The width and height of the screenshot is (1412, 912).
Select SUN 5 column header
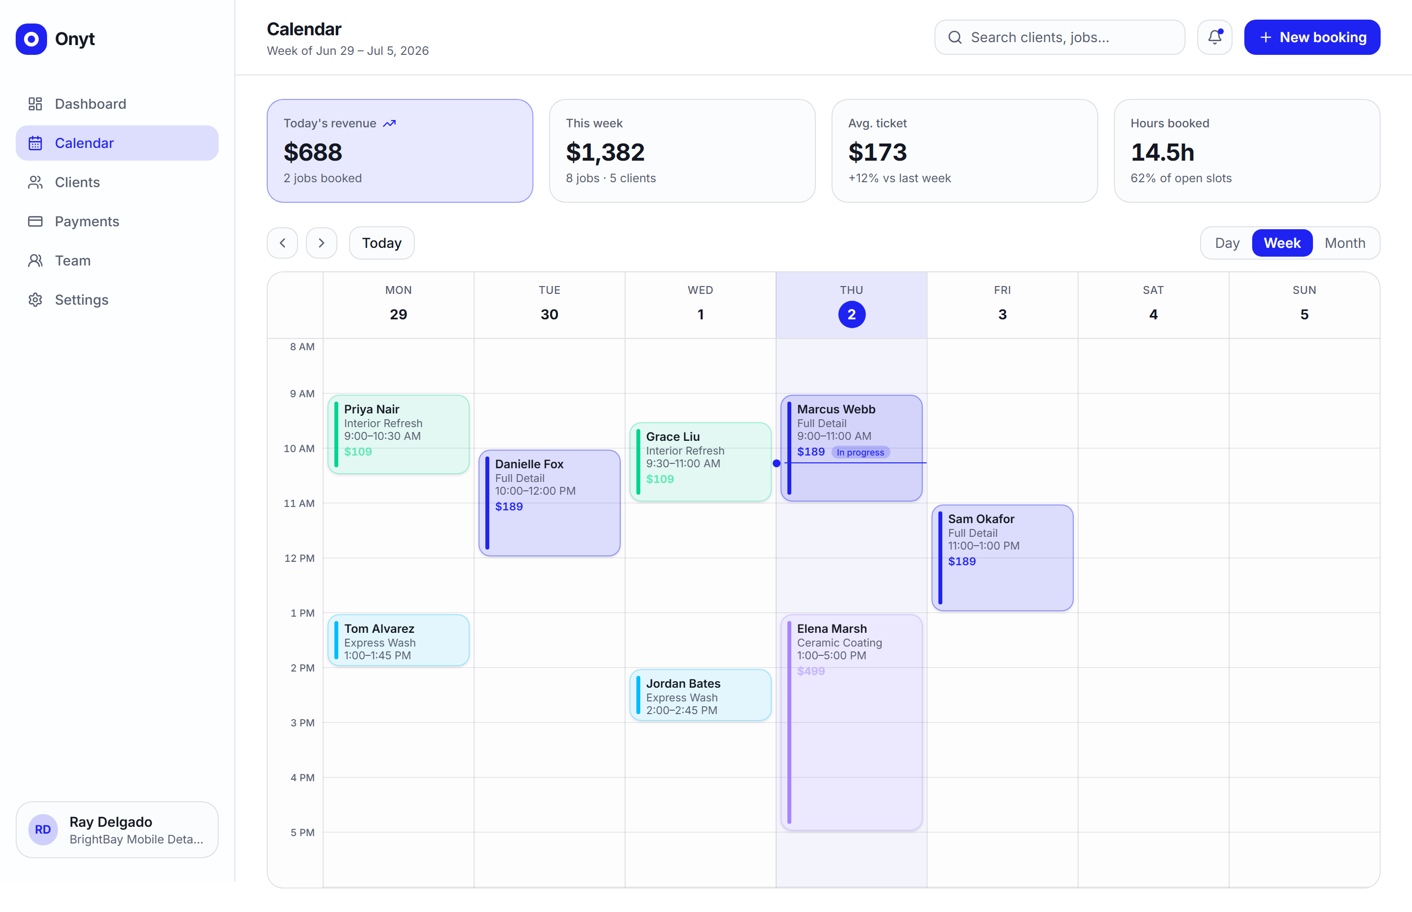click(x=1304, y=305)
